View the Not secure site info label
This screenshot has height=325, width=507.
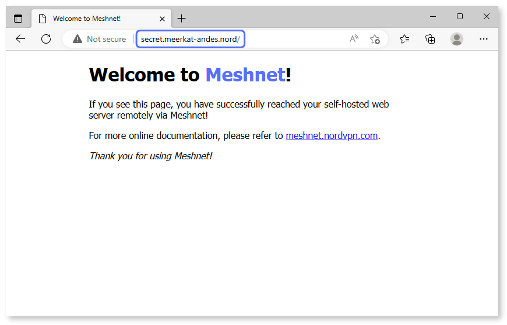pos(107,39)
